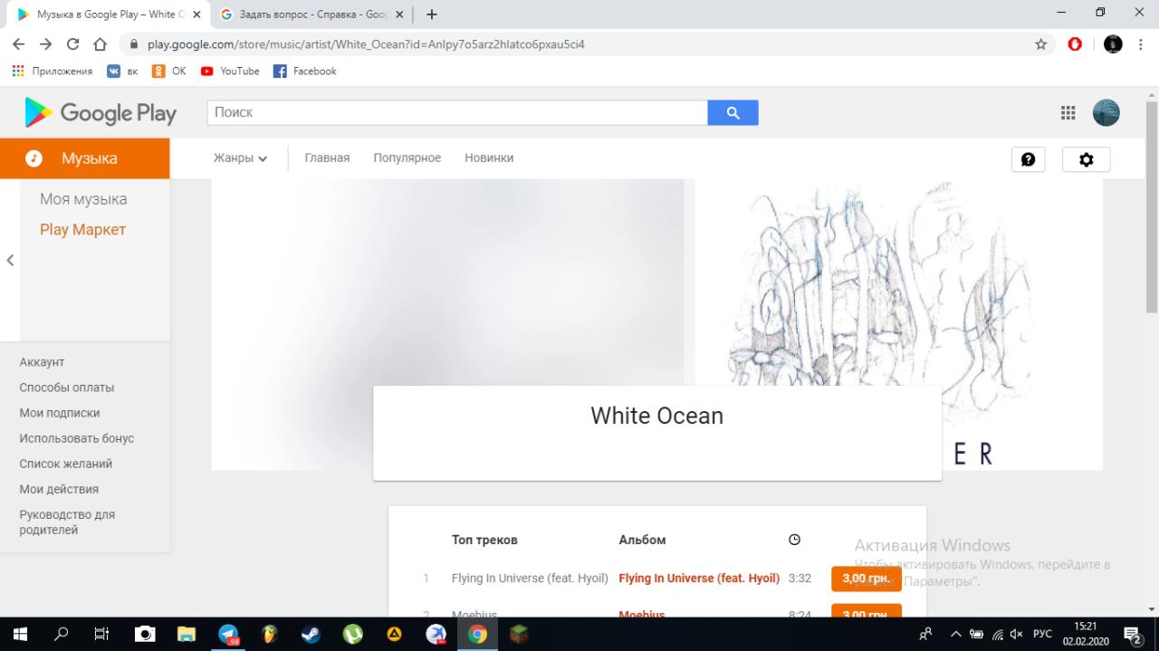Image resolution: width=1159 pixels, height=651 pixels.
Task: Open Список желаний link
Action: click(66, 464)
